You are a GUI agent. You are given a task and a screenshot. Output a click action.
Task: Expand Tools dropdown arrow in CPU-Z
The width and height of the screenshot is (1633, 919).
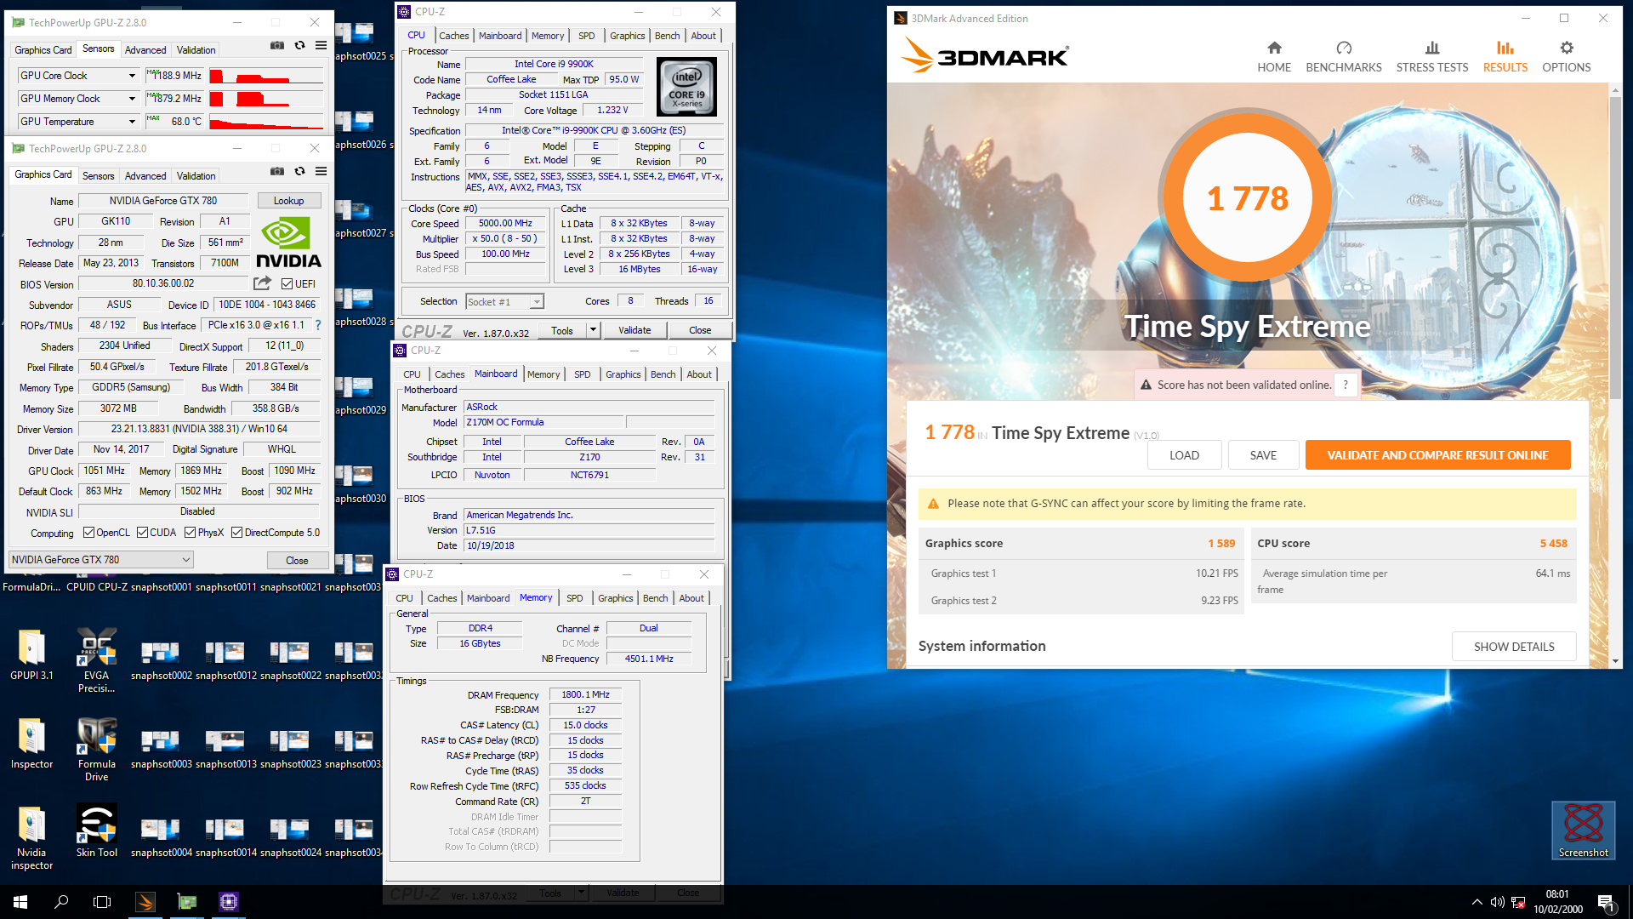click(593, 330)
